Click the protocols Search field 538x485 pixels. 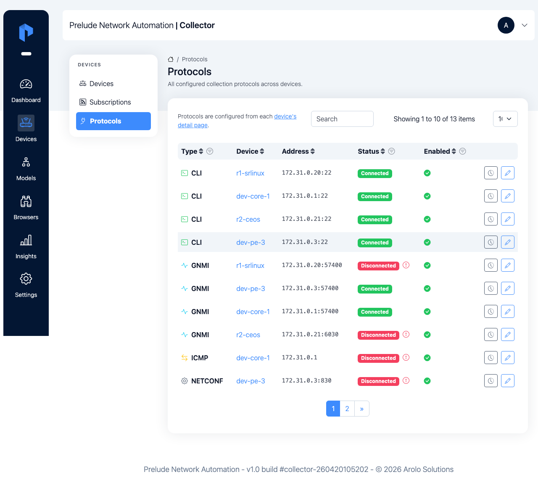coord(342,119)
